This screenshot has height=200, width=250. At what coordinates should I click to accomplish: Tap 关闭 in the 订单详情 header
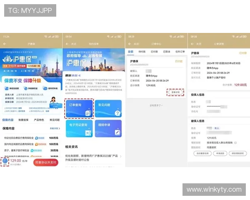[x=199, y=44]
